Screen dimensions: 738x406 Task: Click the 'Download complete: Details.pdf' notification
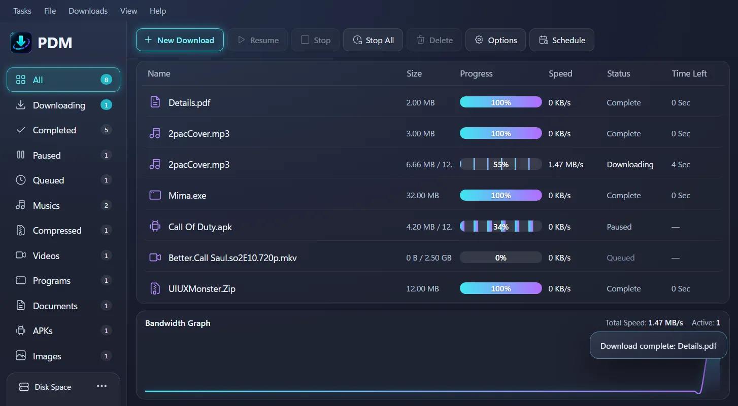pos(658,346)
